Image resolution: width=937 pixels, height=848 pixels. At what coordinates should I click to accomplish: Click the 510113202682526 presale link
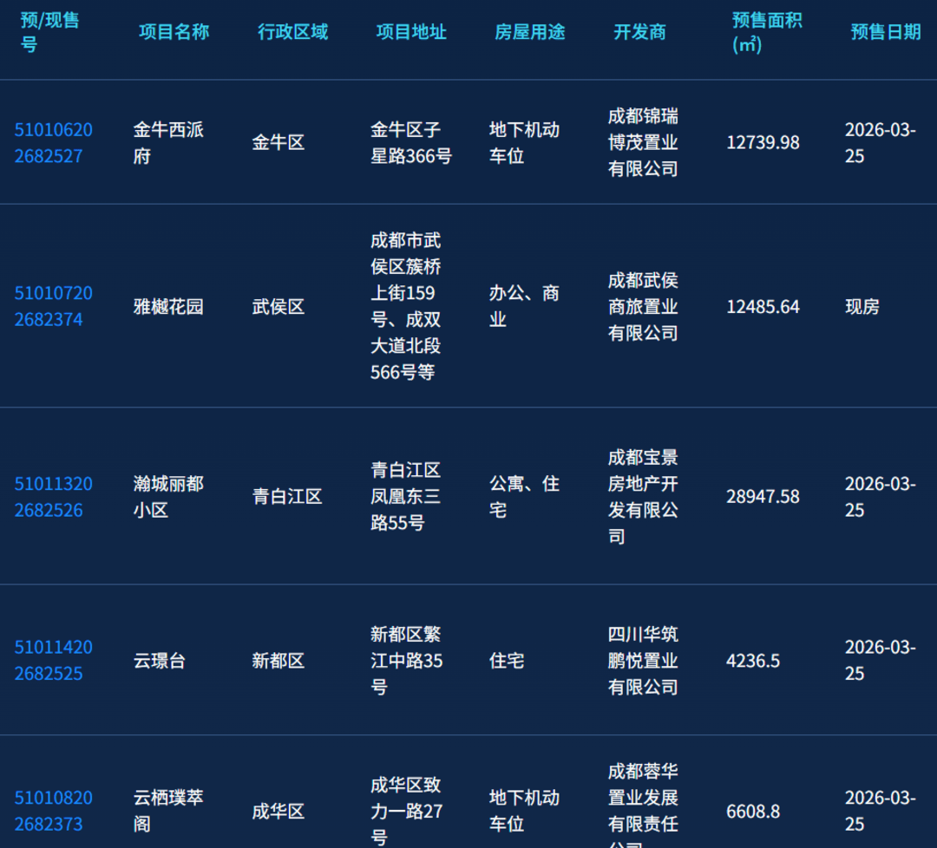[53, 497]
